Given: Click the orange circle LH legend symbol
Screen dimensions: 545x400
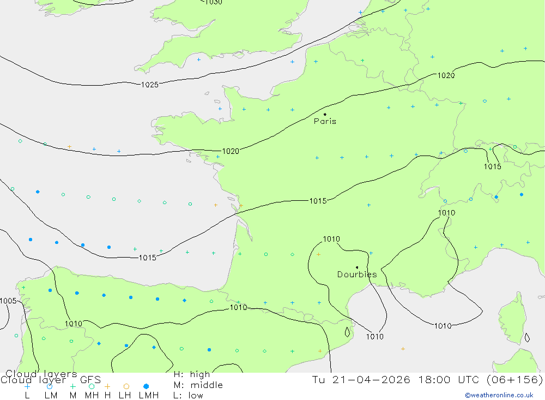Looking at the screenshot, I should point(126,386).
